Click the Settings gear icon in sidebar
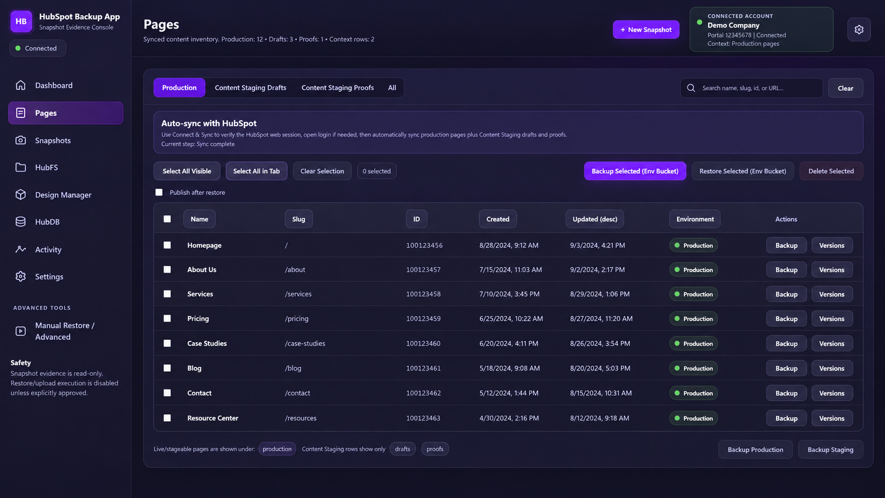Viewport: 885px width, 498px height. click(x=21, y=276)
